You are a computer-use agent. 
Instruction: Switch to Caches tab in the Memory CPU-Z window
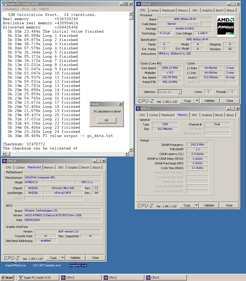153,115
